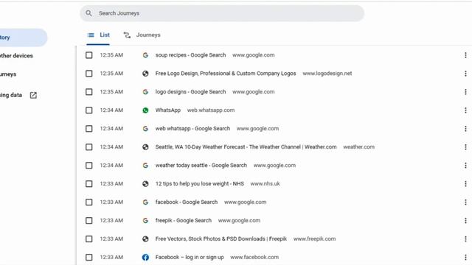Click globe favicon of Seattle weather entry

(x=145, y=147)
